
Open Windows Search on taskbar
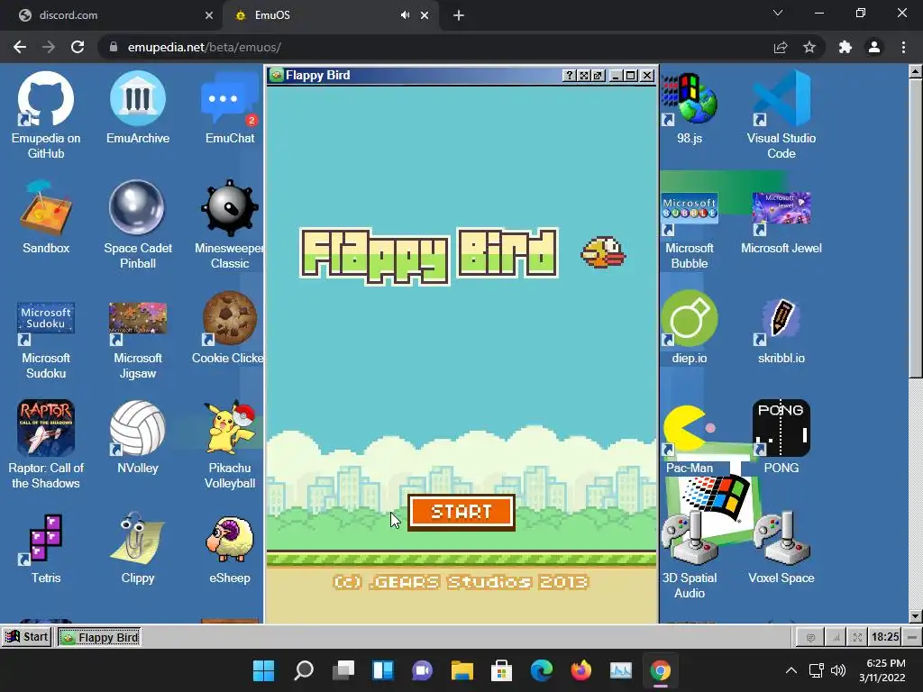[304, 670]
